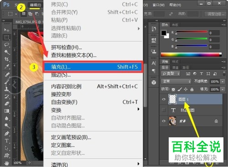Choose 定义画笔预设(B)... menu entry
228x167 pixels.
(x=93, y=137)
